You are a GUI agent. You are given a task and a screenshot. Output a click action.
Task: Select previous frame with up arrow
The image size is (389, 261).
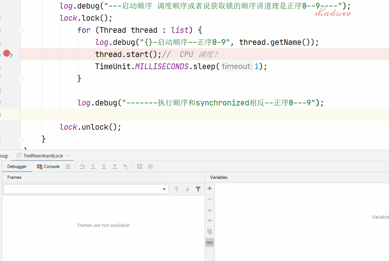pyautogui.click(x=176, y=189)
